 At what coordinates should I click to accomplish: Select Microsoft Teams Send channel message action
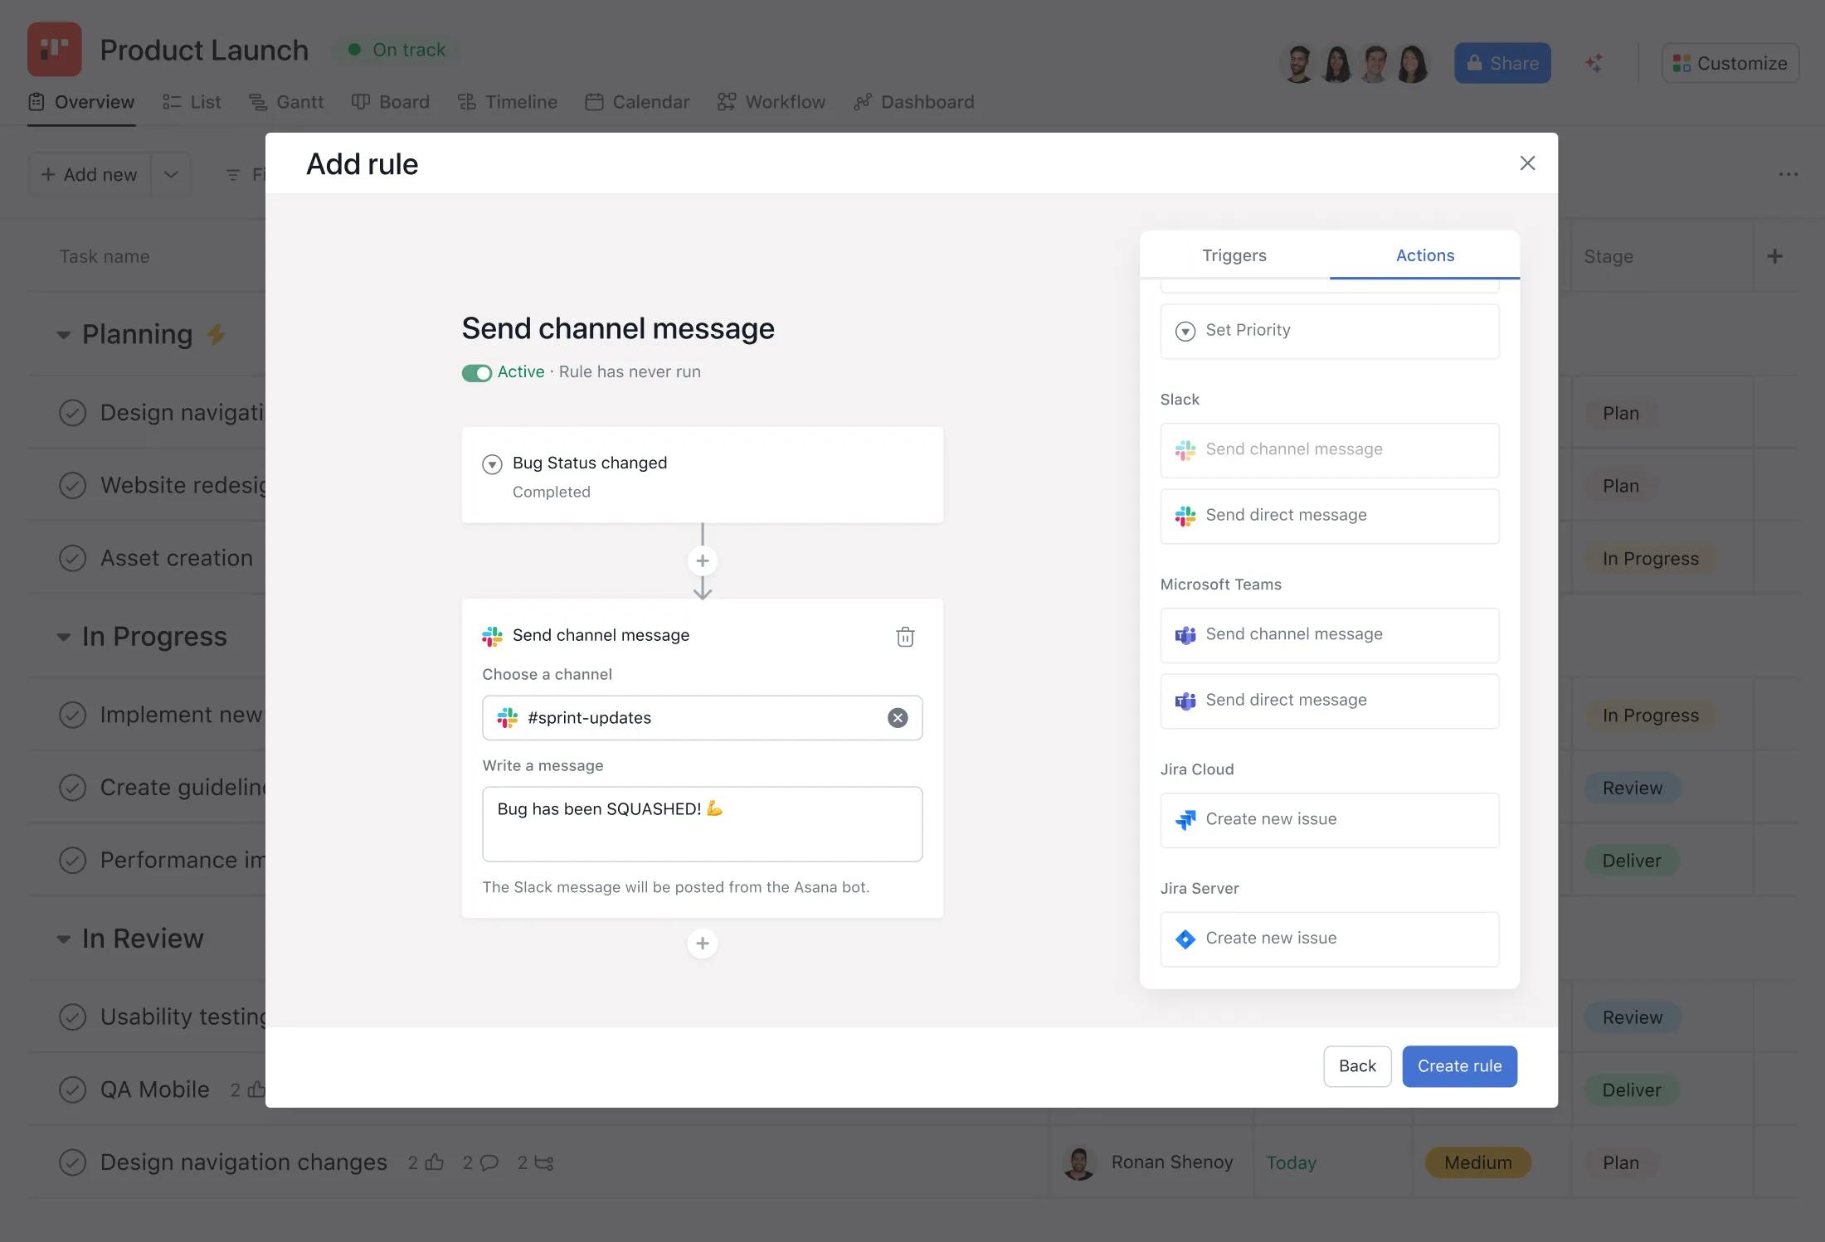pos(1330,635)
